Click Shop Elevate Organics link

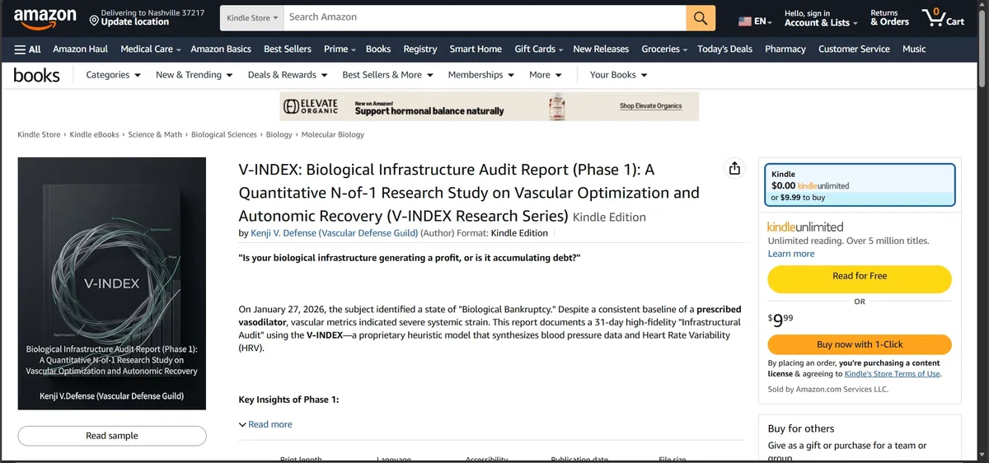click(650, 106)
